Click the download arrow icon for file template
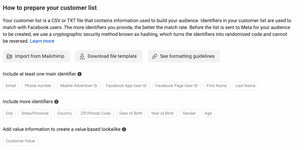The image size is (304, 150). (x=82, y=56)
